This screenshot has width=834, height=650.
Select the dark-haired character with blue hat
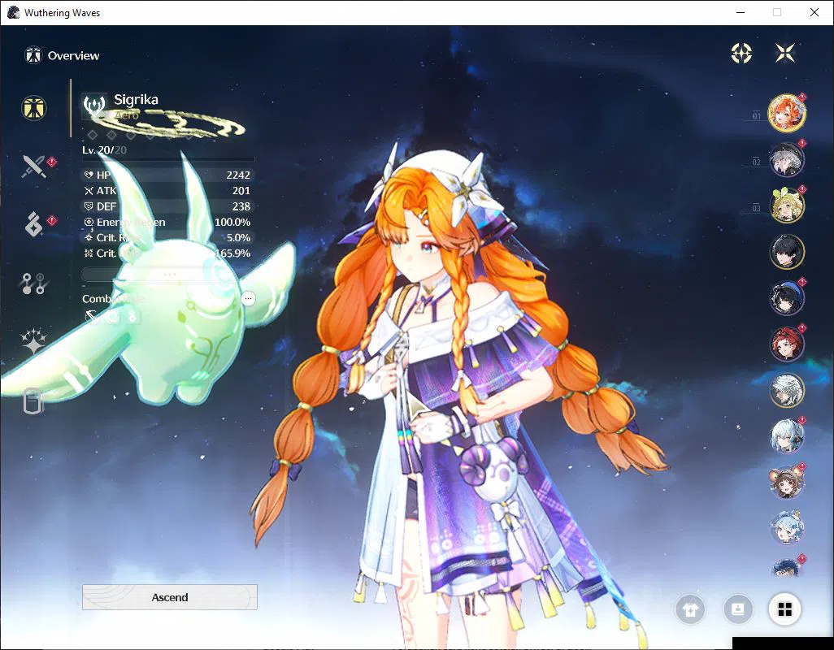click(787, 297)
